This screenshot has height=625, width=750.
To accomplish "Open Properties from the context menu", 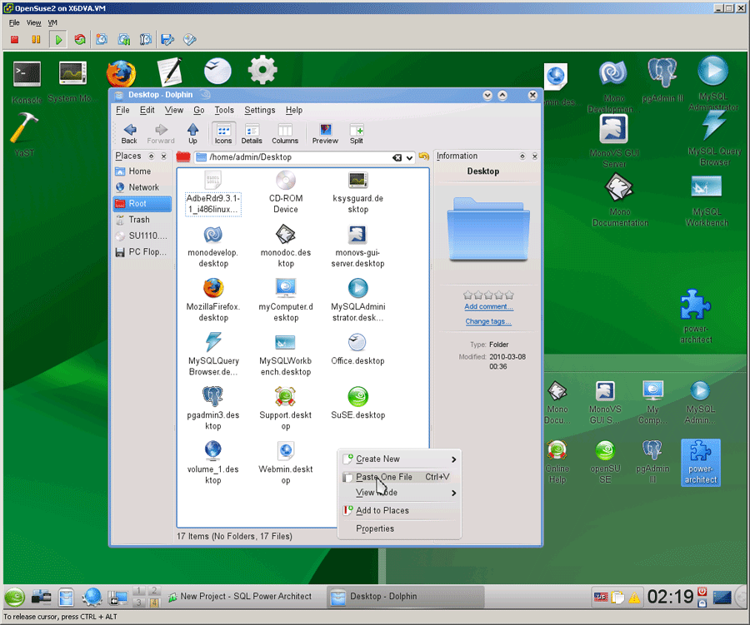I will [x=399, y=528].
